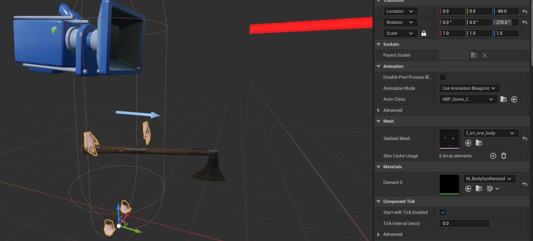
Task: Click the "Anim Class" property label
Action: click(x=394, y=99)
